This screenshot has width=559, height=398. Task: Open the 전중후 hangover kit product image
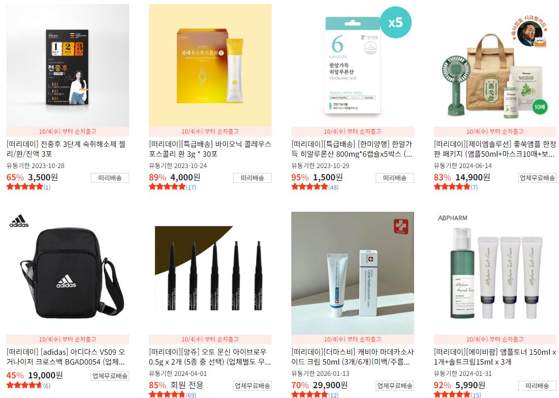(x=68, y=65)
